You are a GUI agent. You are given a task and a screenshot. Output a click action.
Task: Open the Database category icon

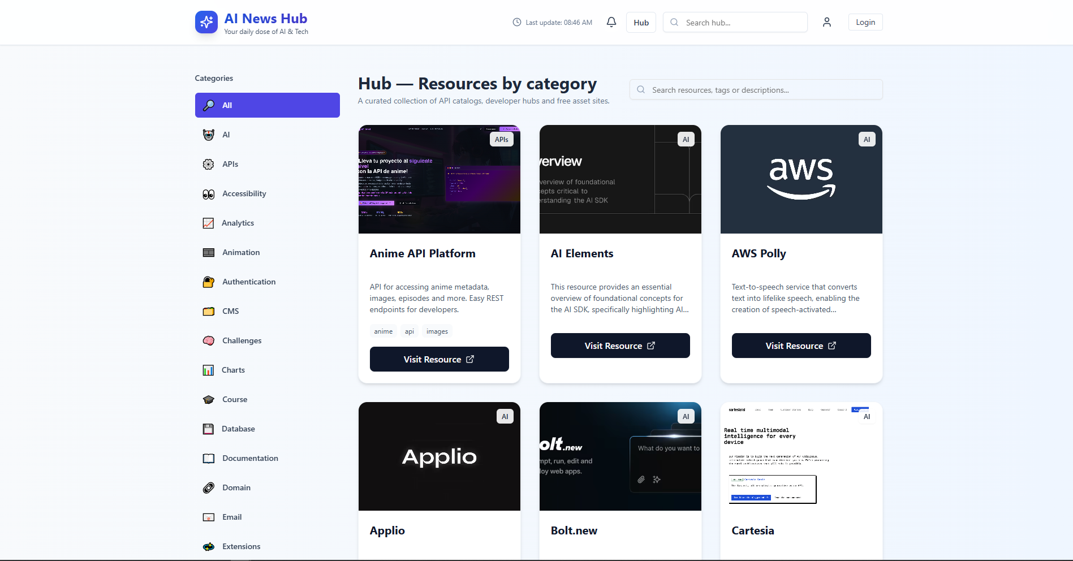(208, 429)
